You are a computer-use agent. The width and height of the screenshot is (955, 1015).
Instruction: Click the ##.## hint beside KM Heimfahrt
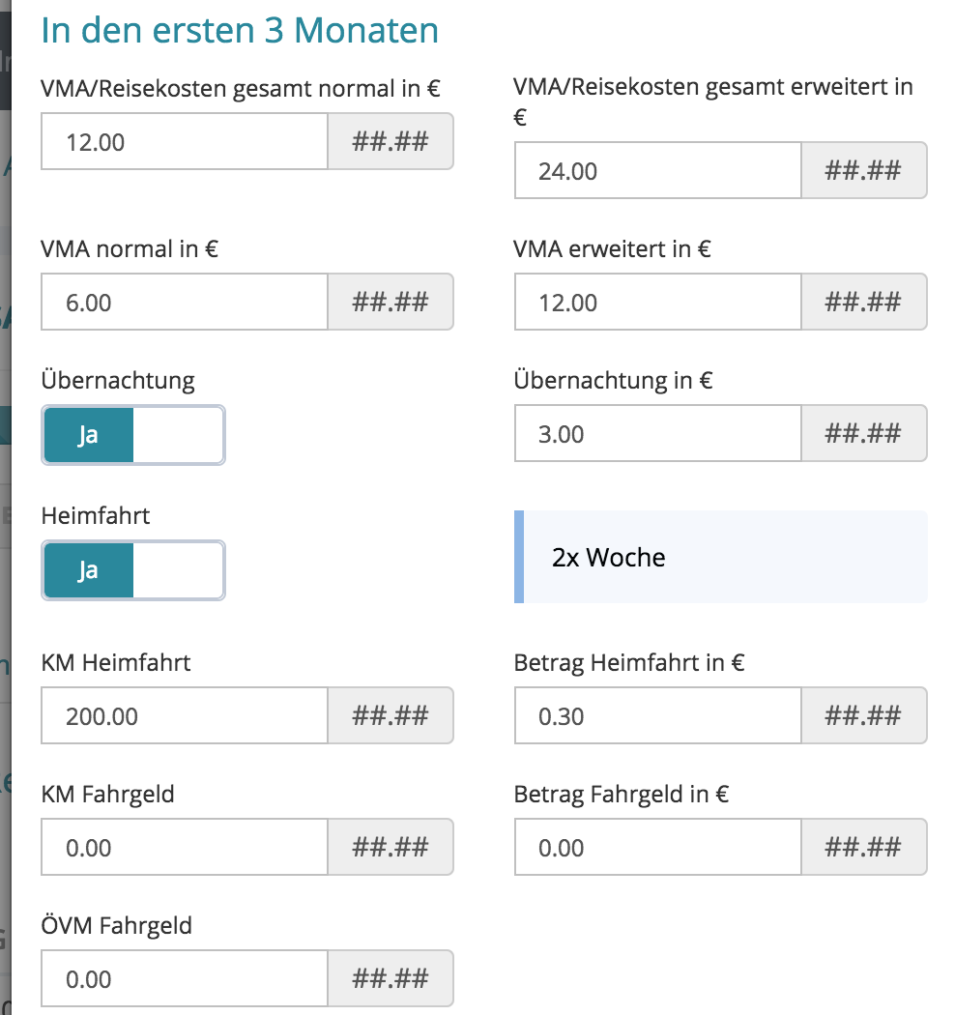tap(391, 716)
